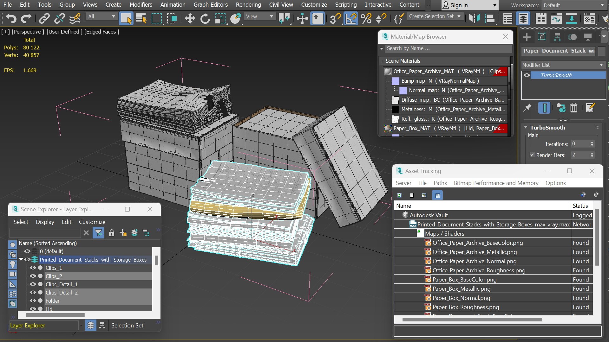Switch to Hierarchy tab in command panel
The image size is (609, 342).
[x=557, y=37]
